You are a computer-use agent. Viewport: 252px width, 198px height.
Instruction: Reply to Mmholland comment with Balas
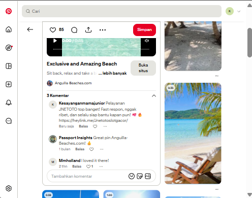click(x=77, y=167)
